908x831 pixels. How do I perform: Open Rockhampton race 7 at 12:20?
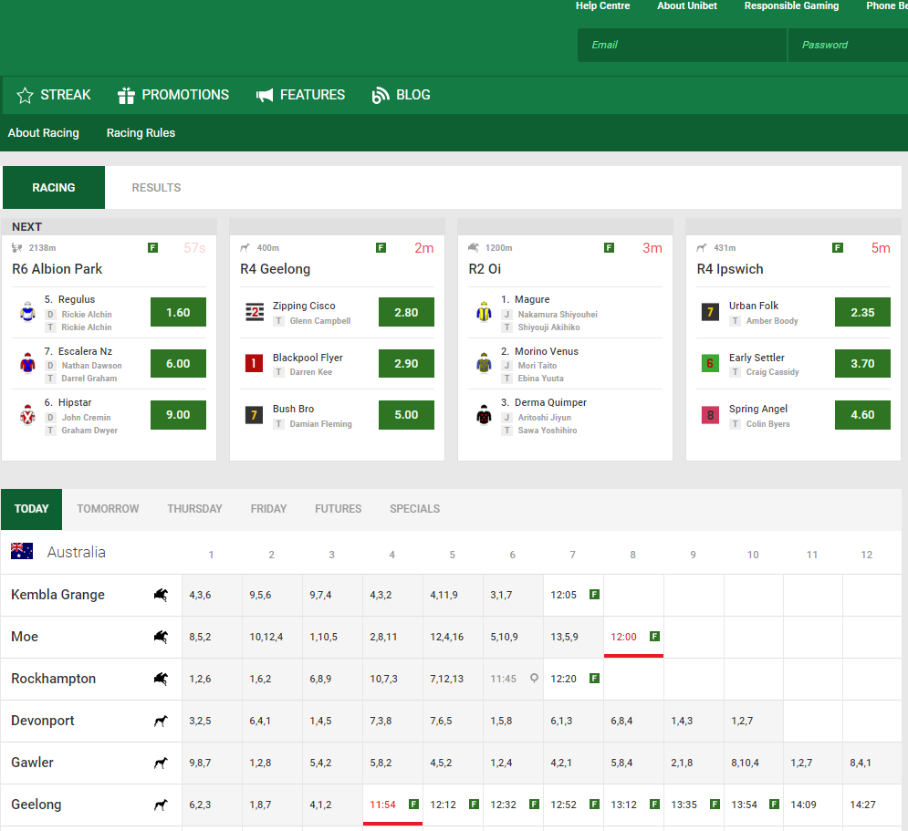click(x=573, y=679)
